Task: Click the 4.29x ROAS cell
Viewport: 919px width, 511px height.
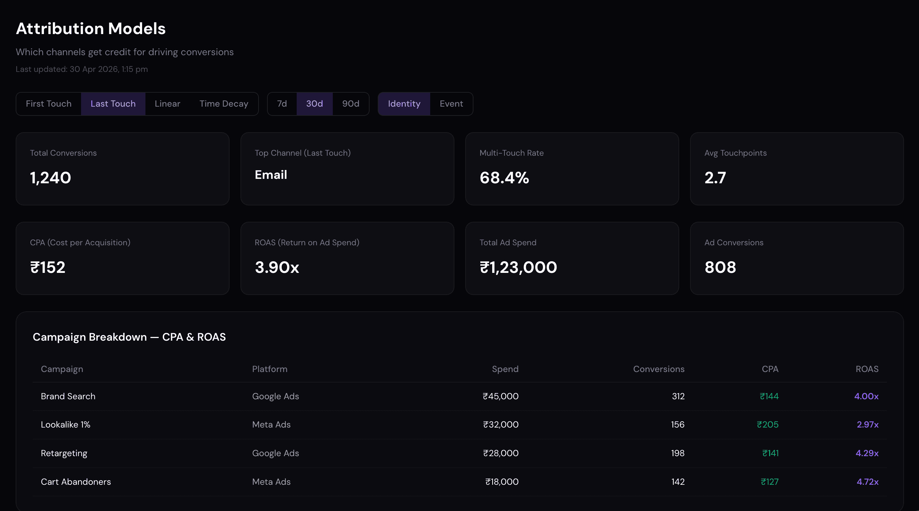Action: point(867,453)
